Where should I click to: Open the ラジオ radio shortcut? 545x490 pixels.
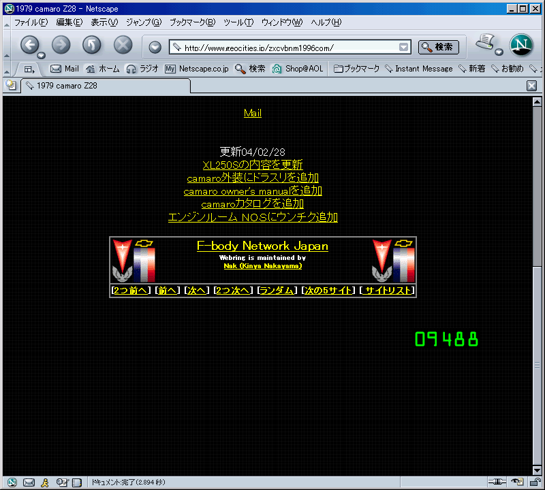142,69
